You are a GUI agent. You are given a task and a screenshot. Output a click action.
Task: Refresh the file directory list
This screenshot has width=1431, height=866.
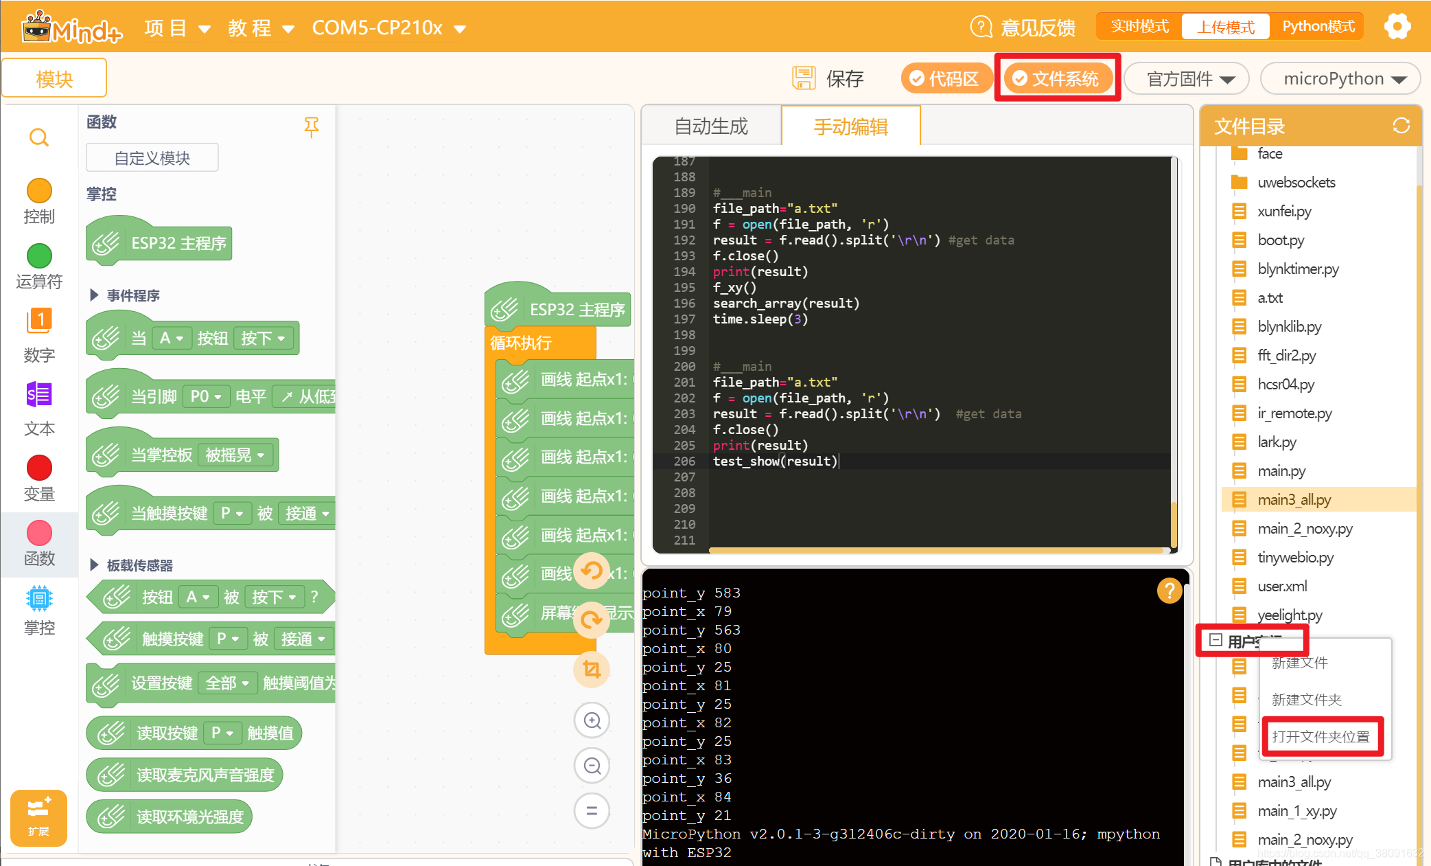coord(1401,126)
